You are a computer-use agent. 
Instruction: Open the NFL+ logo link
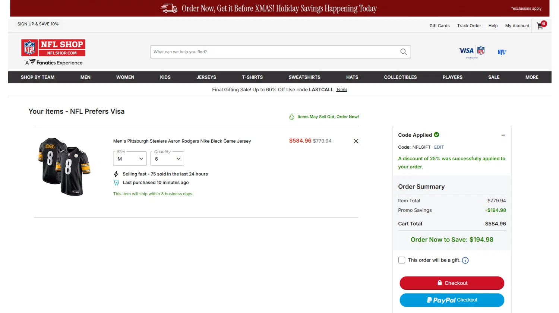502,52
